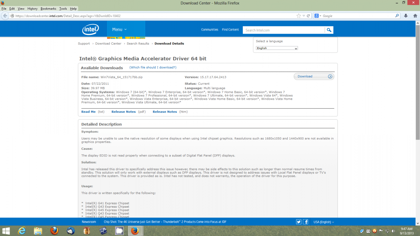The image size is (420, 236).
Task: Click the network tray icon
Action: pos(387,231)
